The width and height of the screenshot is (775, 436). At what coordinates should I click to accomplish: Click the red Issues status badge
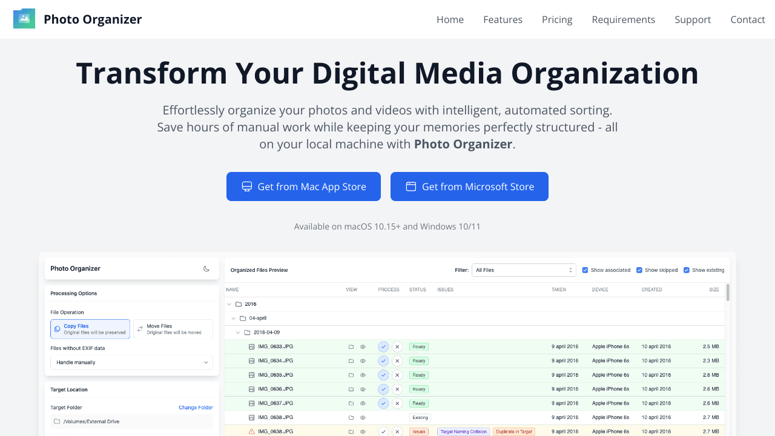coord(419,432)
